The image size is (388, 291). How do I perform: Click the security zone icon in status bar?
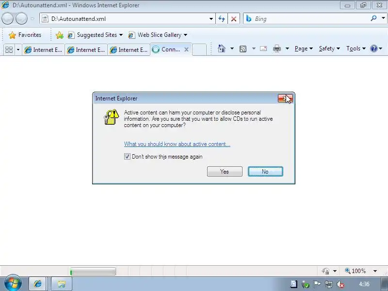pyautogui.click(x=325, y=271)
